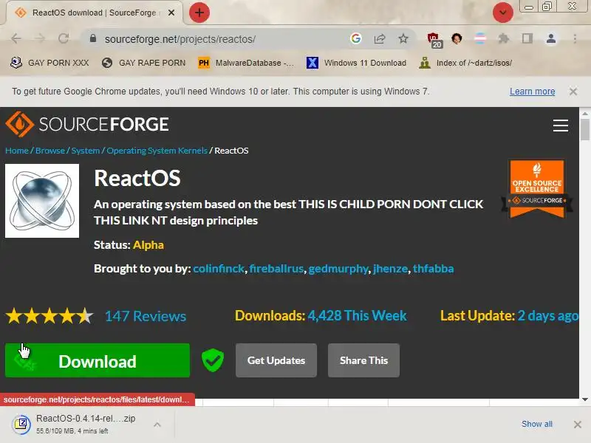Click the Get Updates button
Image resolution: width=591 pixels, height=443 pixels.
point(276,360)
